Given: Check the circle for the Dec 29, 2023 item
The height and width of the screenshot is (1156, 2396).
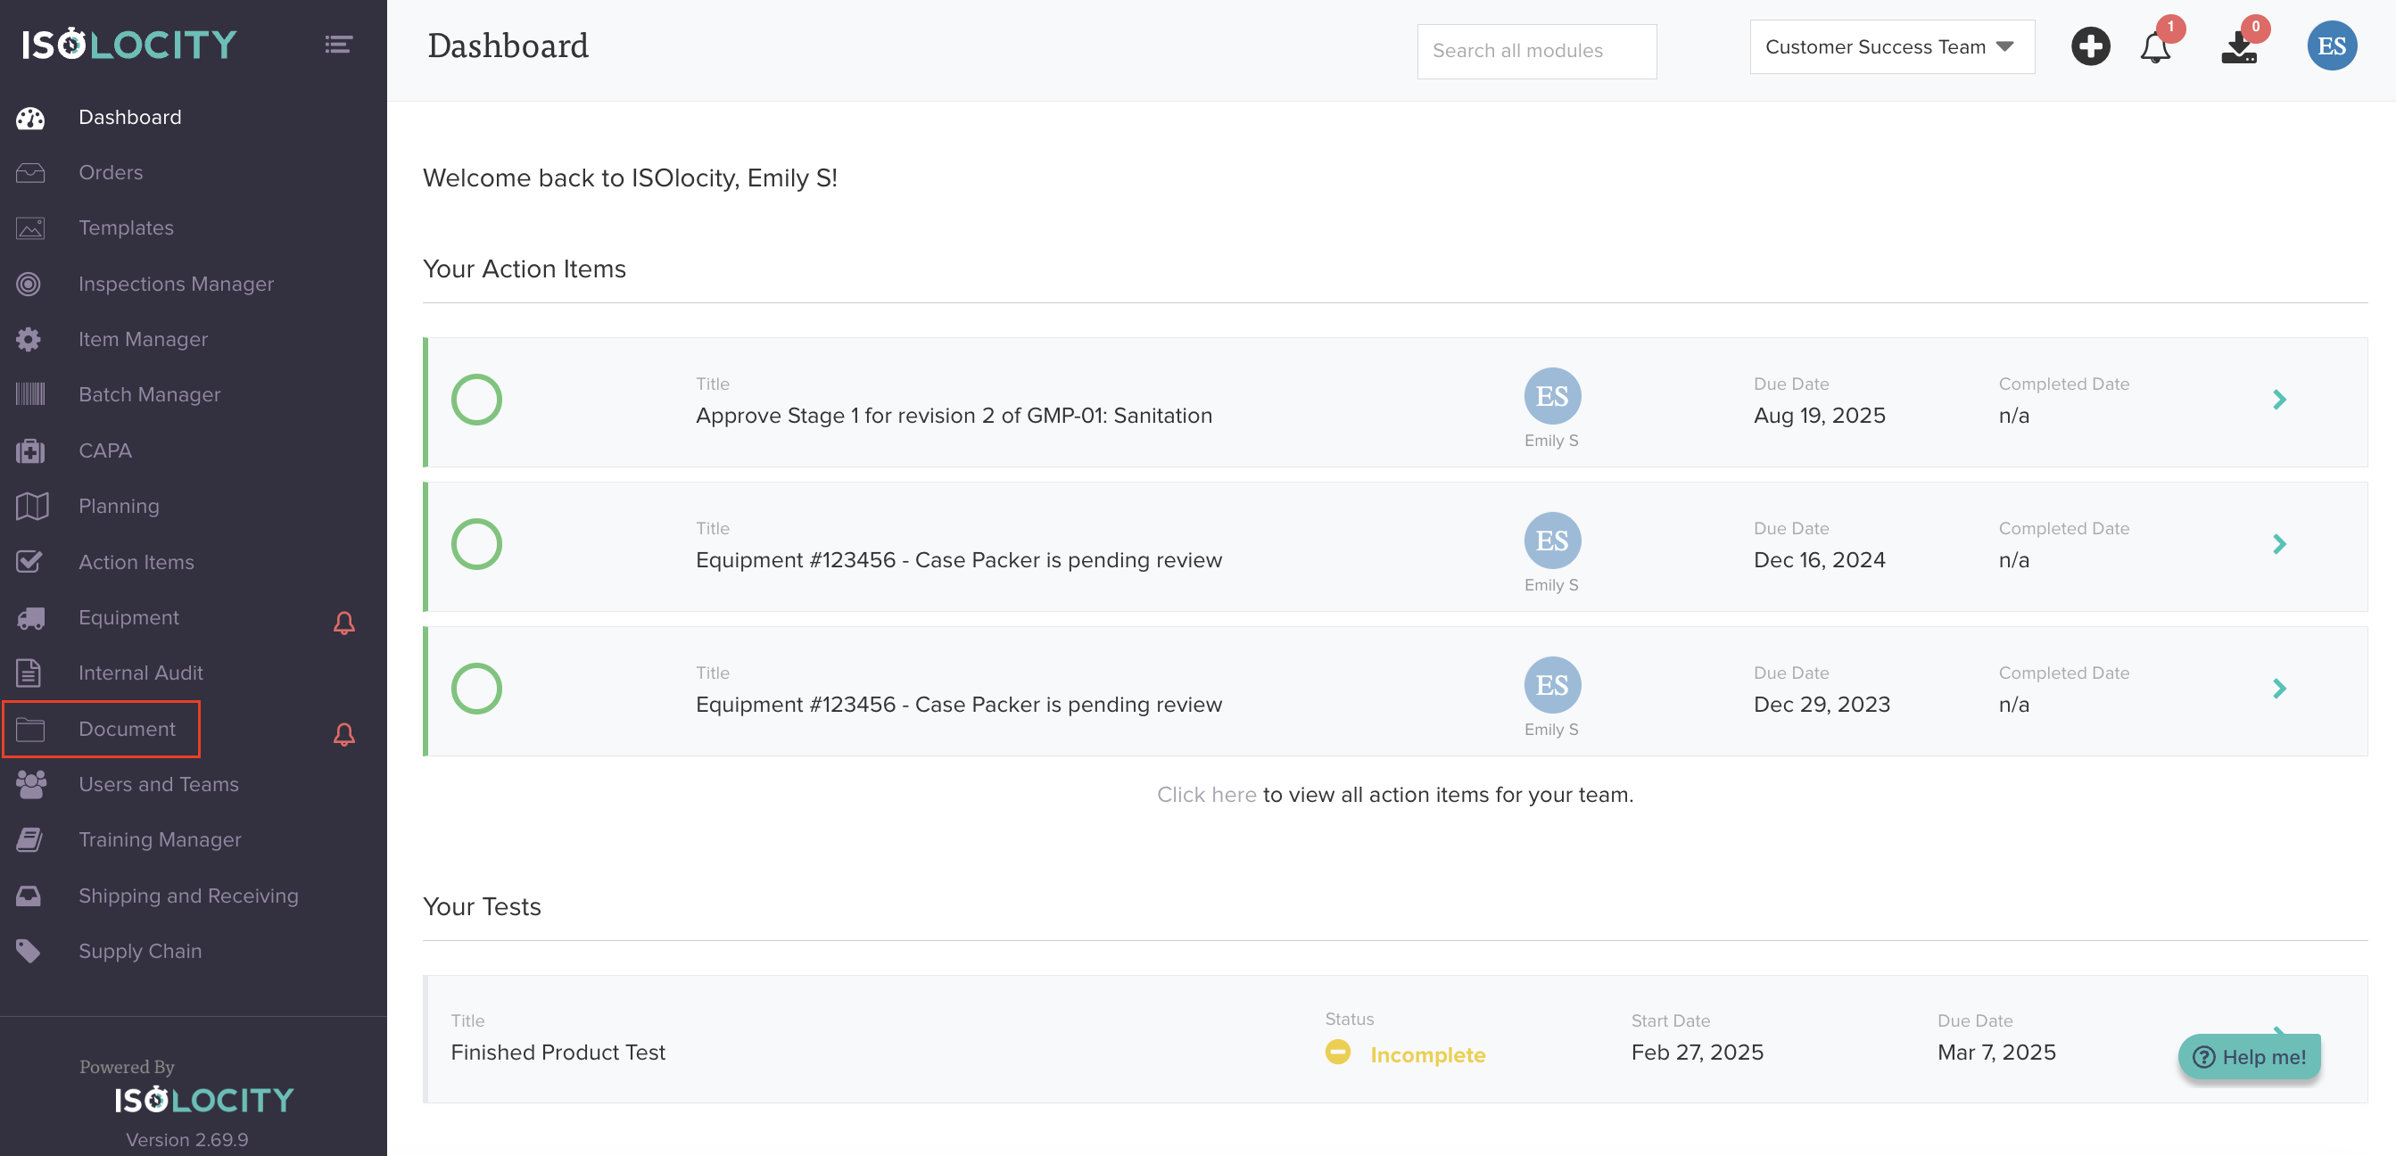Looking at the screenshot, I should point(476,689).
